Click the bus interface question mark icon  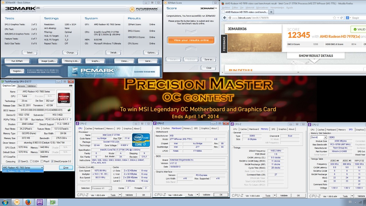click(71, 119)
